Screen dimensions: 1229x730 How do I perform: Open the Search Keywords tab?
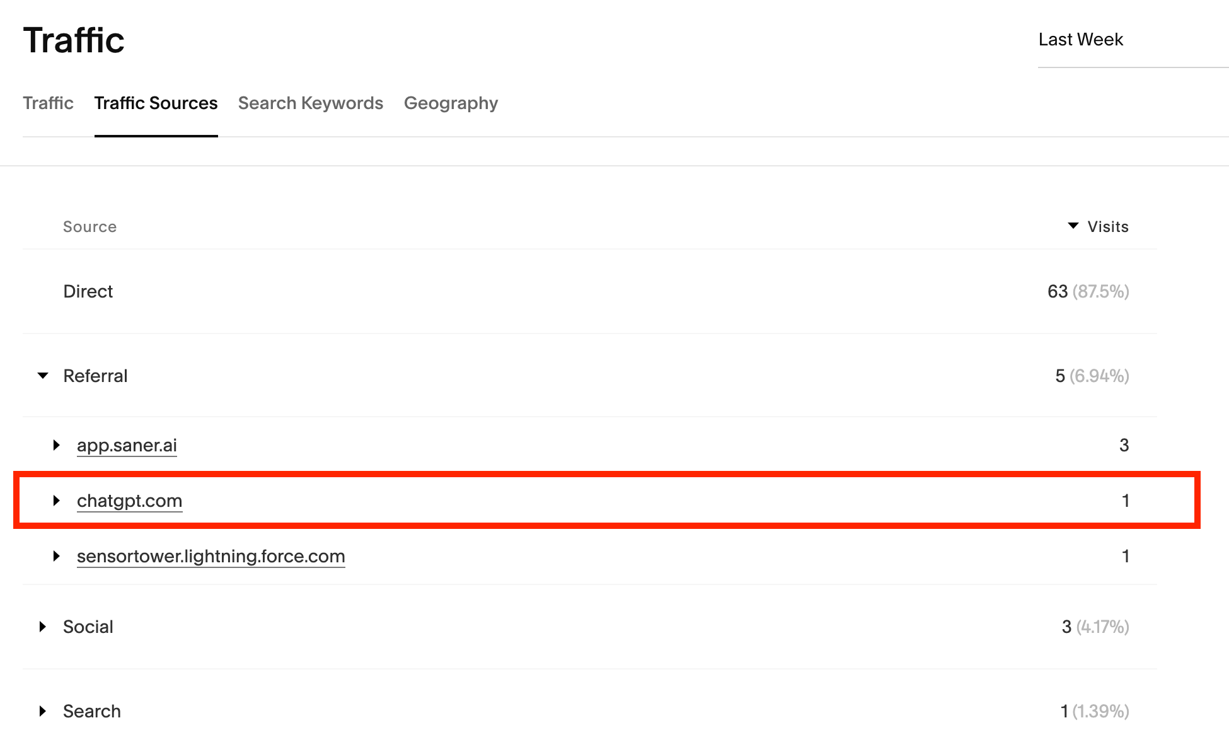tap(310, 103)
